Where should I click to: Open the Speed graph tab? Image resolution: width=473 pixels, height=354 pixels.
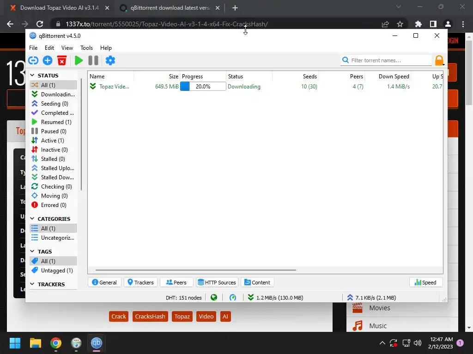point(425,283)
